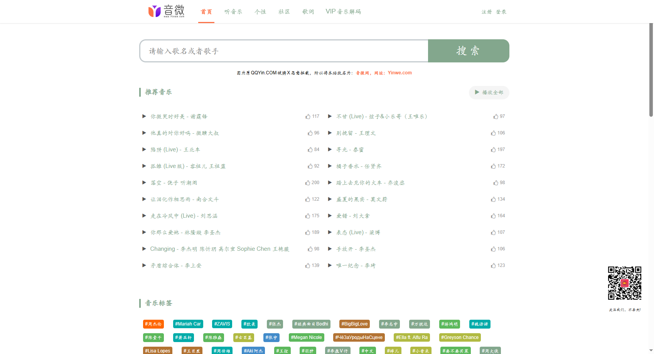
Task: Play icon for 走在冷风中 (Live)
Action: [x=144, y=216]
